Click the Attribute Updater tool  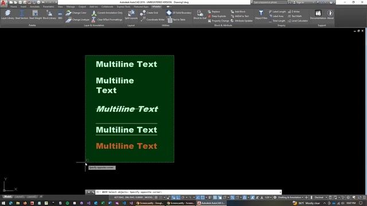tap(241, 21)
